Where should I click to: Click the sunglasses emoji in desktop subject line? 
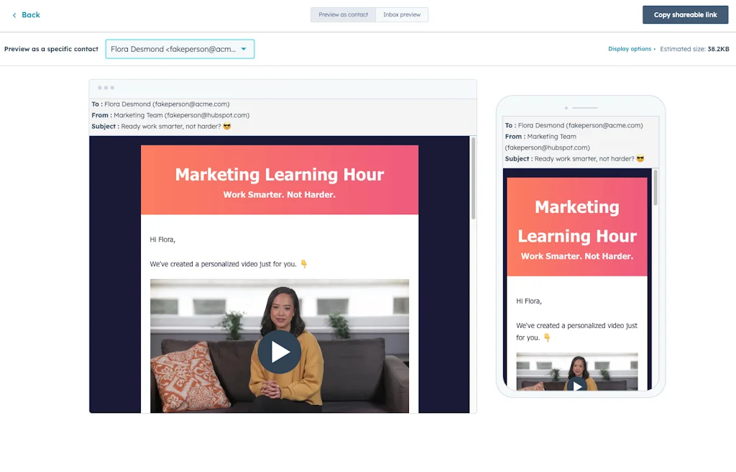(227, 126)
